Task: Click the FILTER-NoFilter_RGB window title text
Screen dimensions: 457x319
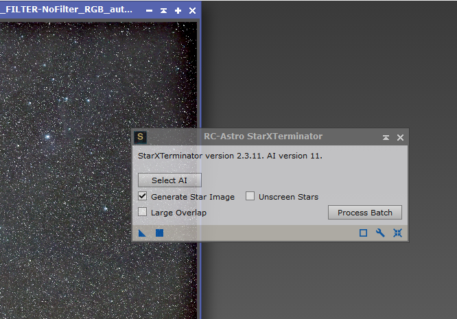Action: point(66,10)
